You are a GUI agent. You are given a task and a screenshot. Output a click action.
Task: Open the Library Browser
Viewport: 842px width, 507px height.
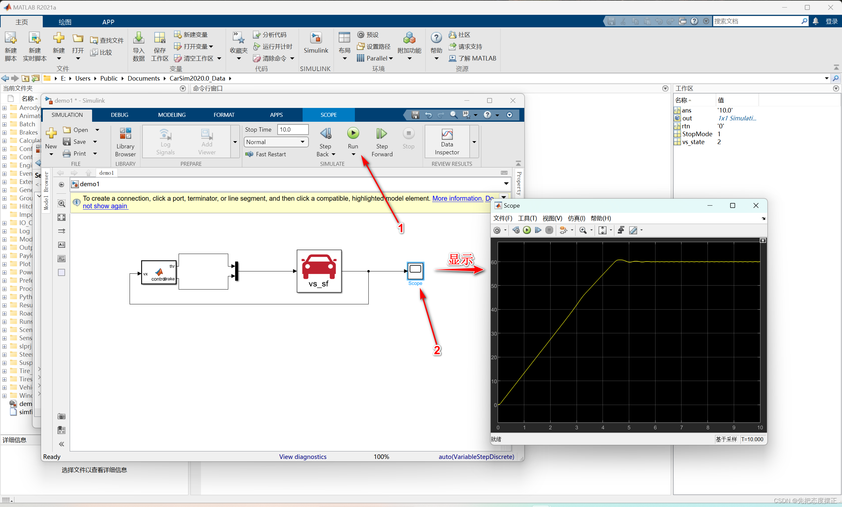(x=125, y=141)
